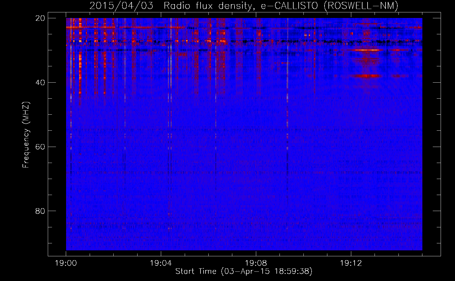
Task: Click the '20' frequency tick label
Action: pyautogui.click(x=40, y=18)
